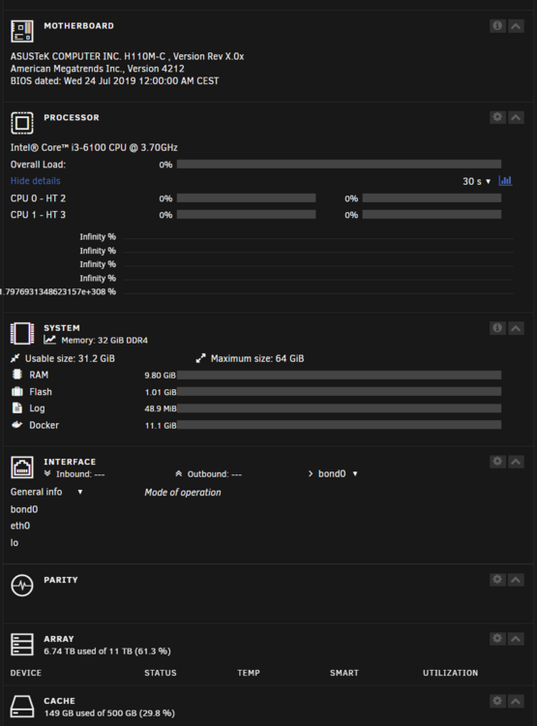Open System info icon

tap(497, 328)
